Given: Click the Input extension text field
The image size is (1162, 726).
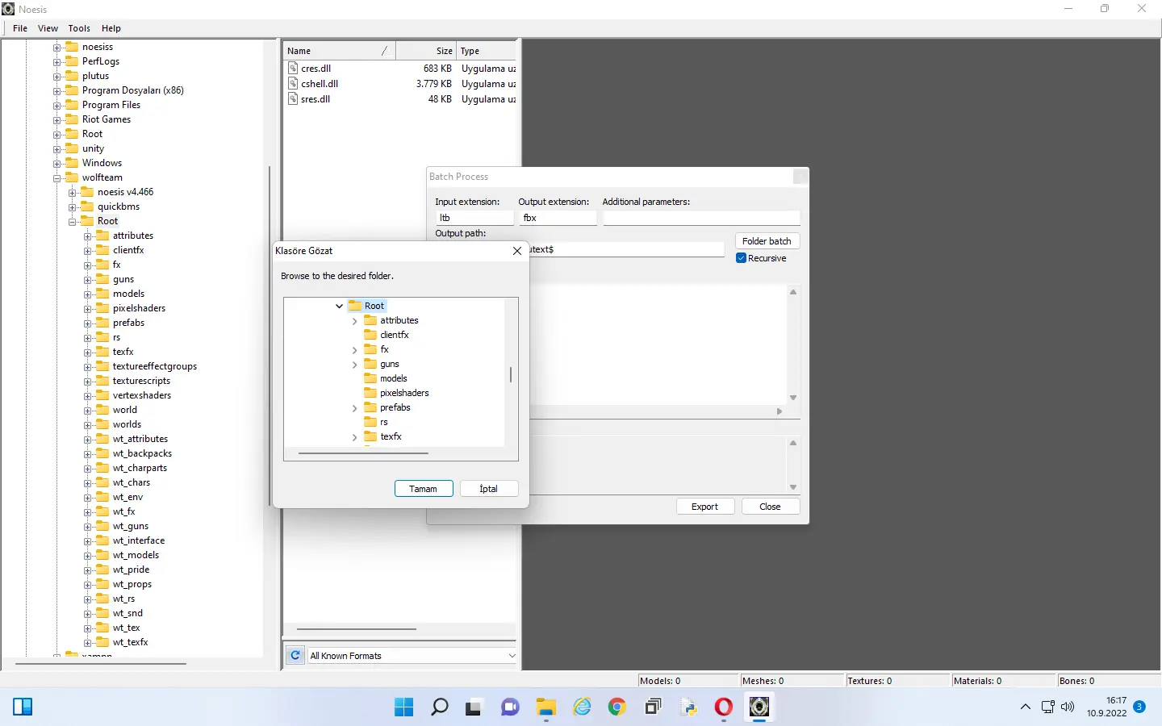Looking at the screenshot, I should [474, 218].
